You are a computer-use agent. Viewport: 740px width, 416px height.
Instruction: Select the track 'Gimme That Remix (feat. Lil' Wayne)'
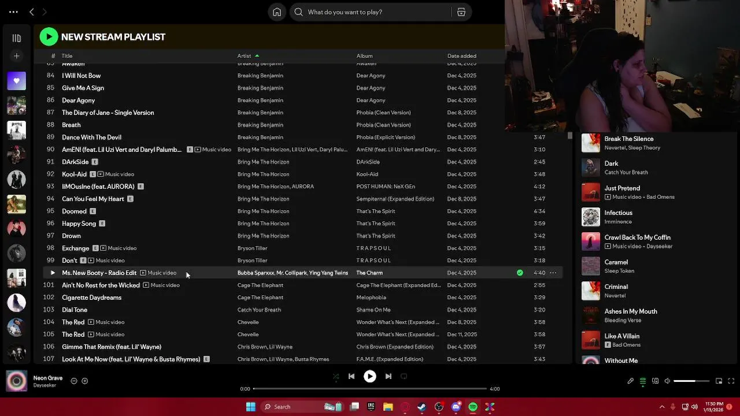pyautogui.click(x=112, y=347)
